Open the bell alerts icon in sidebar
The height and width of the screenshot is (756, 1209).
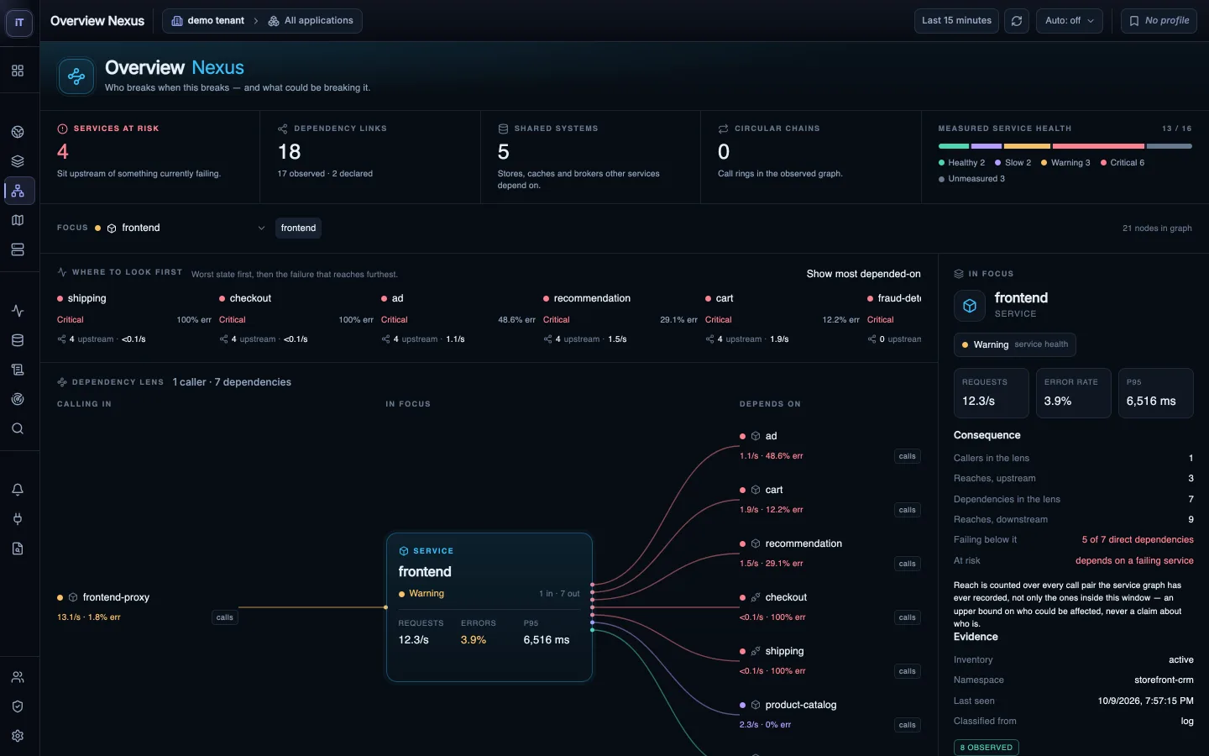point(18,490)
